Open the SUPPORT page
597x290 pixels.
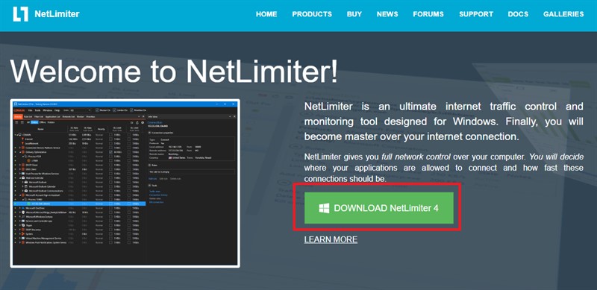476,14
